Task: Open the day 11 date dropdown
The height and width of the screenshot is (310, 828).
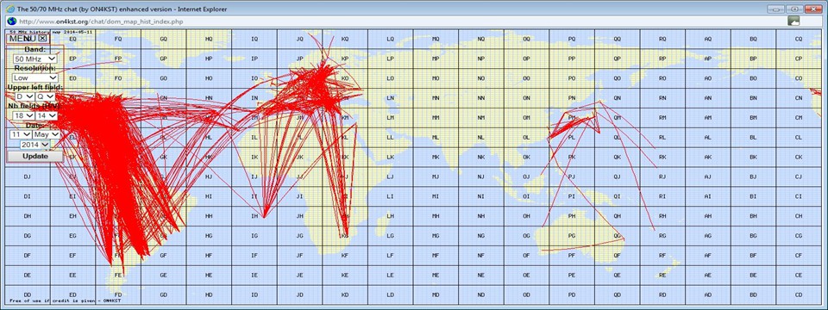Action: tap(20, 134)
